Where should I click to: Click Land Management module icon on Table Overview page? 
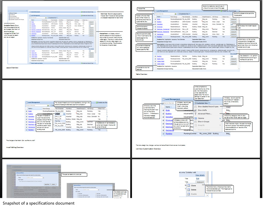point(155,11)
